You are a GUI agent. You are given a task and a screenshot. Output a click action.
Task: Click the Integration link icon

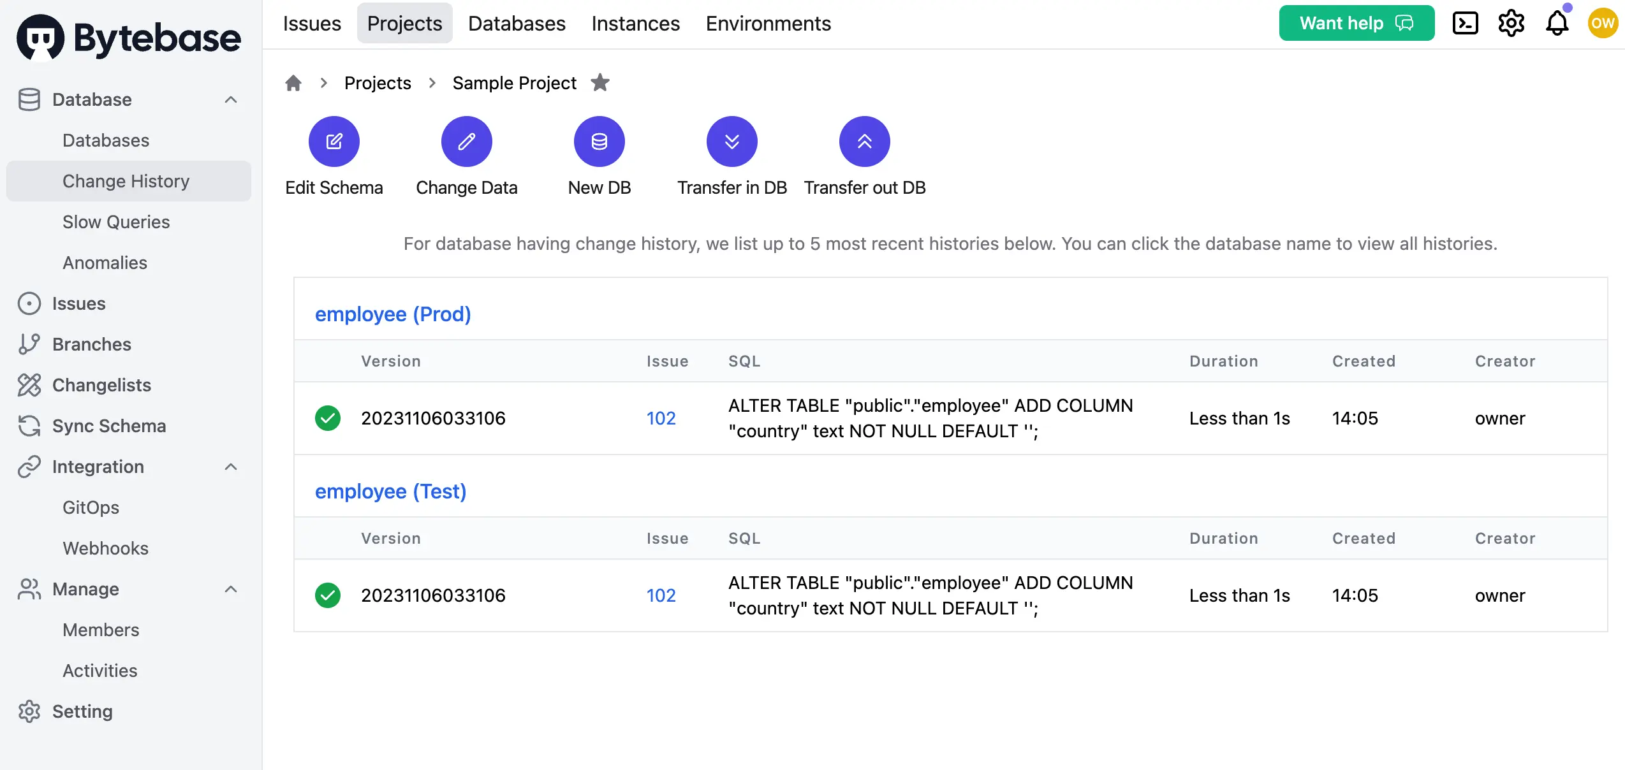[29, 467]
